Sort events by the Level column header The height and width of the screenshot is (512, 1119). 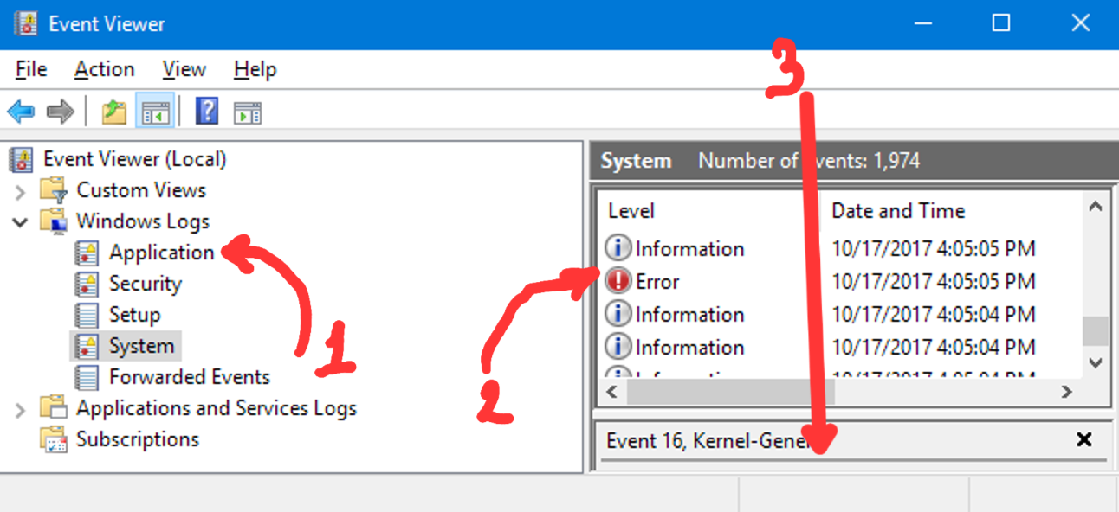click(x=631, y=210)
